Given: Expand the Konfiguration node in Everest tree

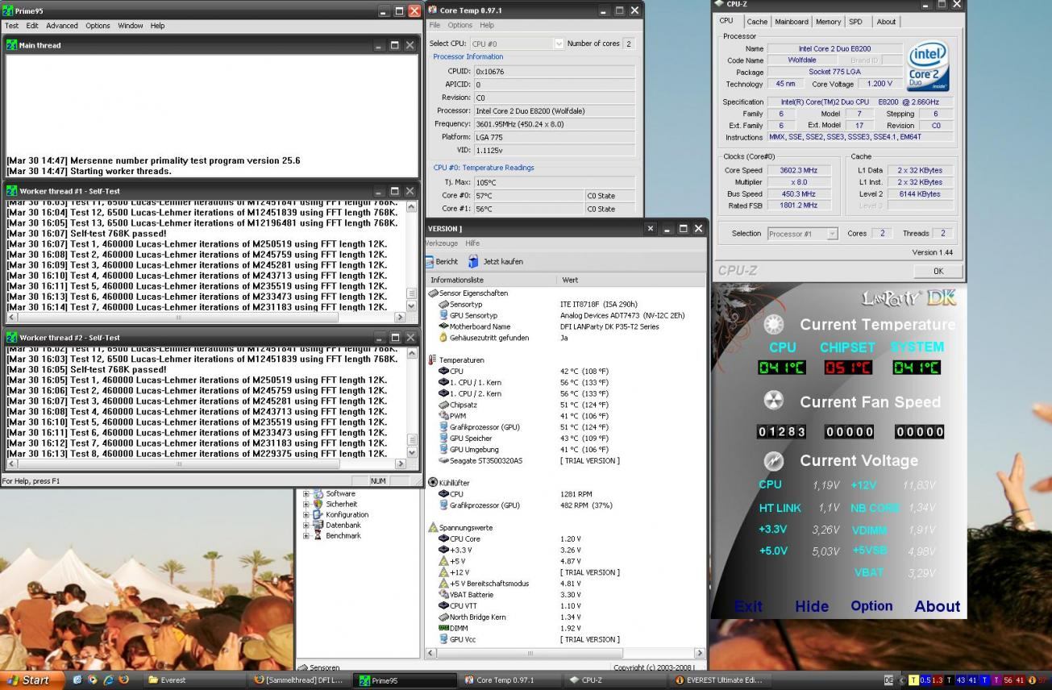Looking at the screenshot, I should [x=306, y=514].
